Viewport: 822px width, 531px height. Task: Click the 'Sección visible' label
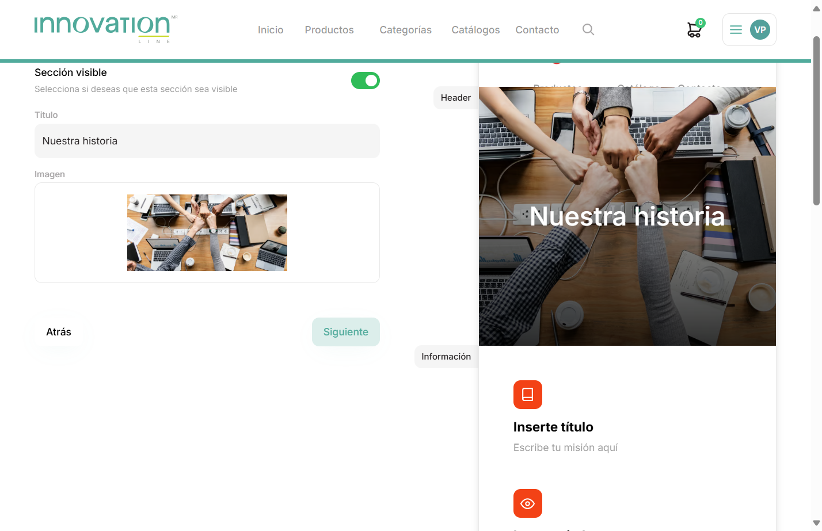point(71,72)
